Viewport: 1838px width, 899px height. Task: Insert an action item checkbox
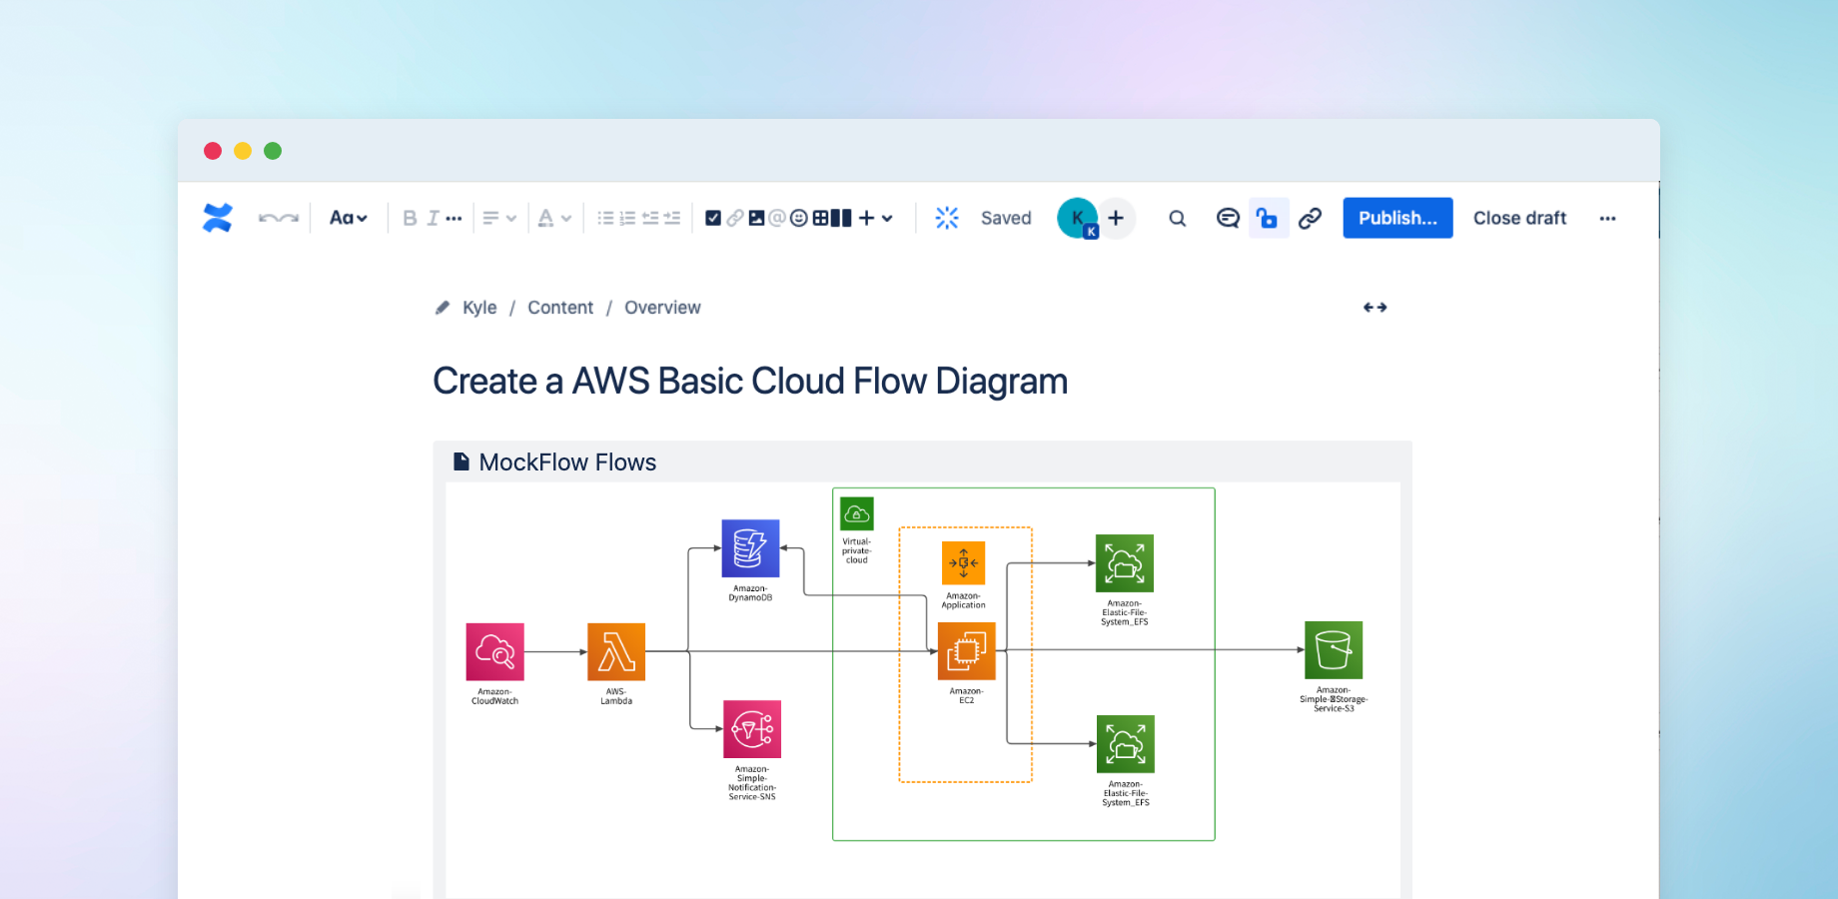tap(713, 218)
